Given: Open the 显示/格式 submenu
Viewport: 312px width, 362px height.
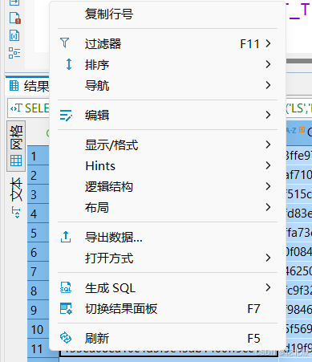Looking at the screenshot, I should [168, 144].
